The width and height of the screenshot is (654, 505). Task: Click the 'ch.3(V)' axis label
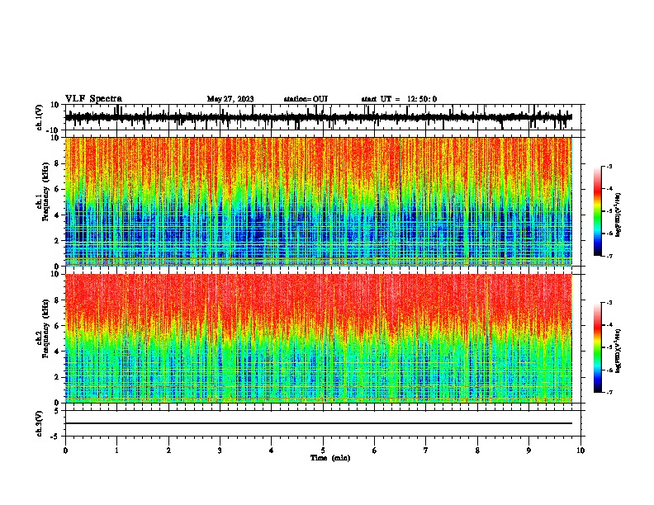40,423
